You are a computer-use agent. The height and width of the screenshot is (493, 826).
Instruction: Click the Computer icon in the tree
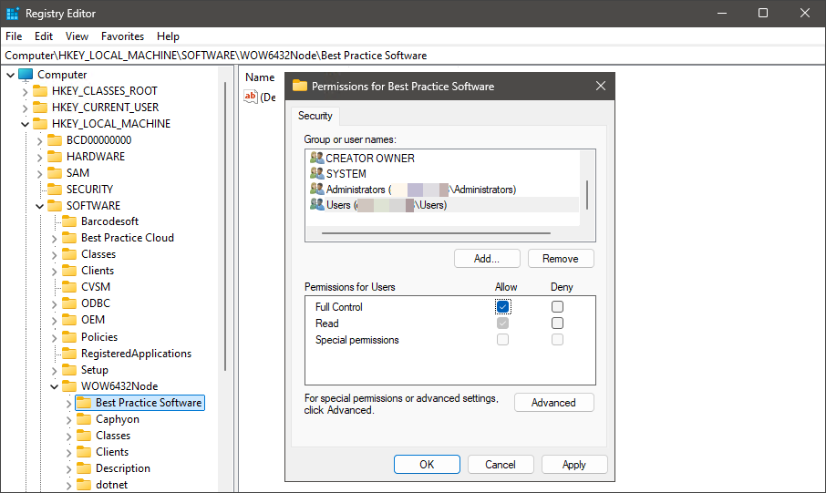coord(26,75)
